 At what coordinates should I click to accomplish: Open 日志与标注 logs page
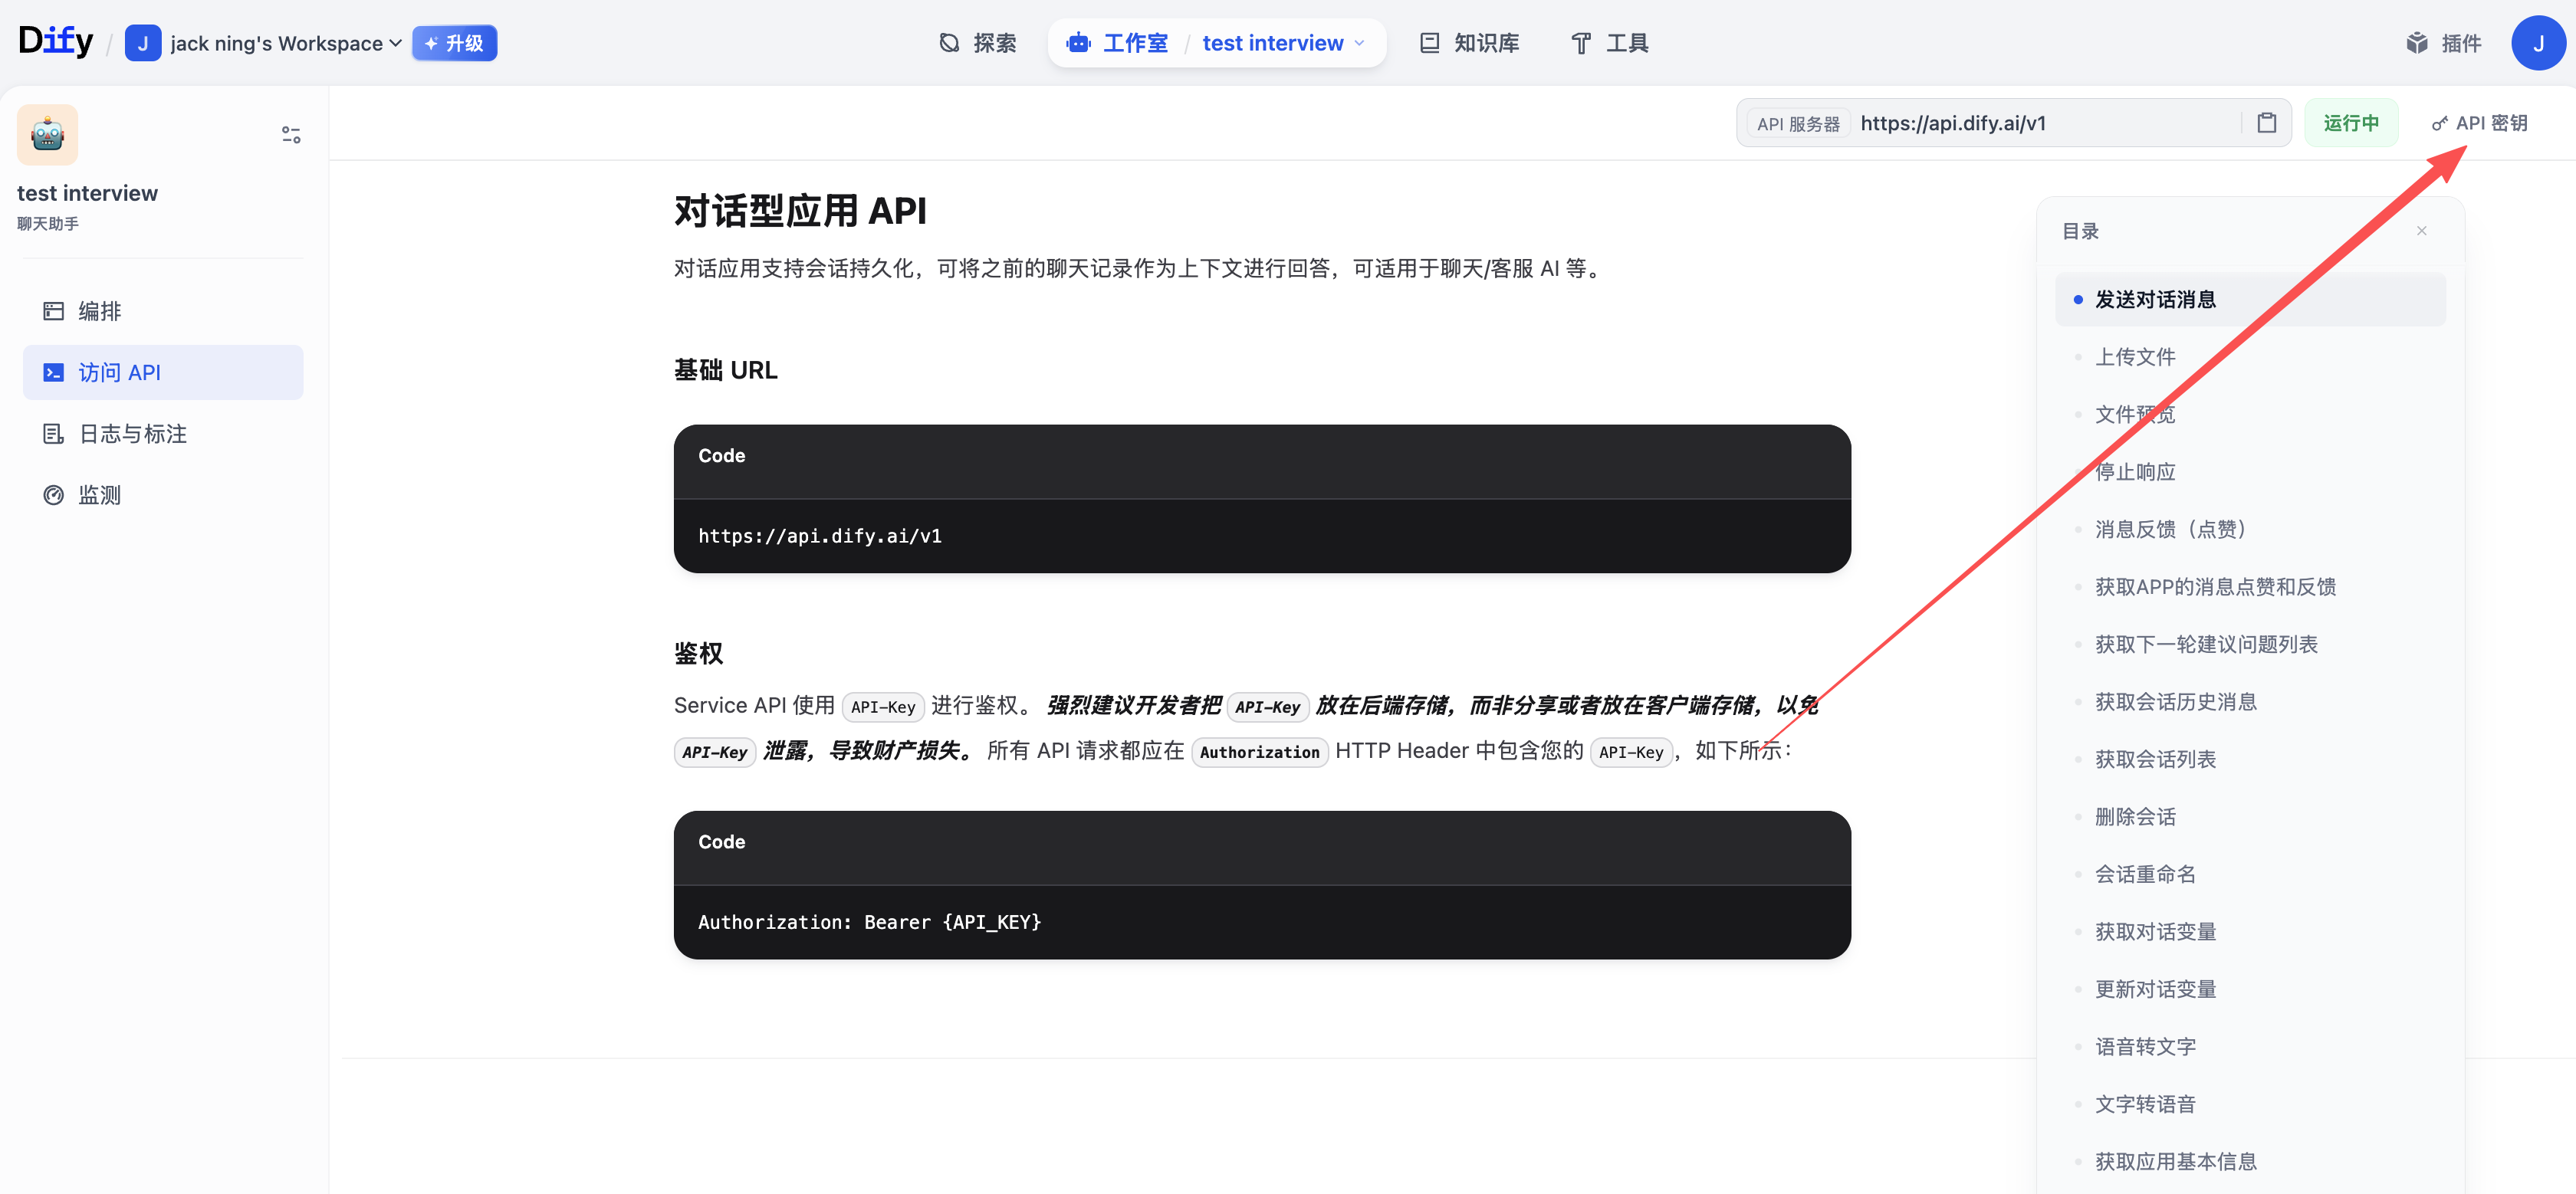point(132,434)
